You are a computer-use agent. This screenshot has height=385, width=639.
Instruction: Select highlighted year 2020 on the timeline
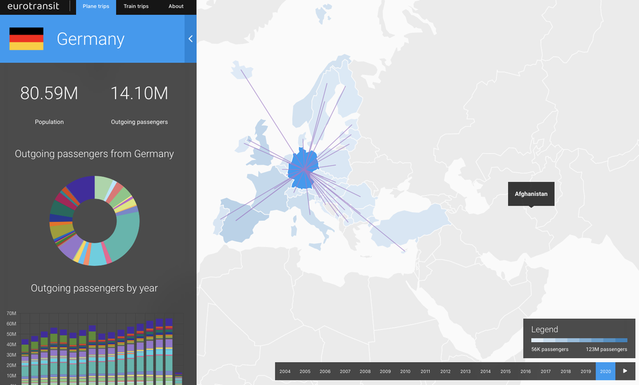pyautogui.click(x=606, y=371)
